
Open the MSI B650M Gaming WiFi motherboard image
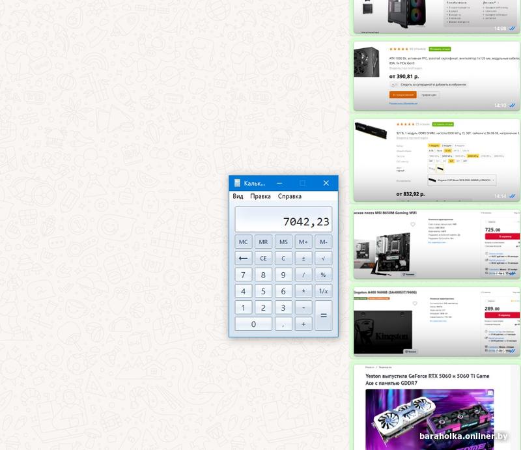point(436,244)
